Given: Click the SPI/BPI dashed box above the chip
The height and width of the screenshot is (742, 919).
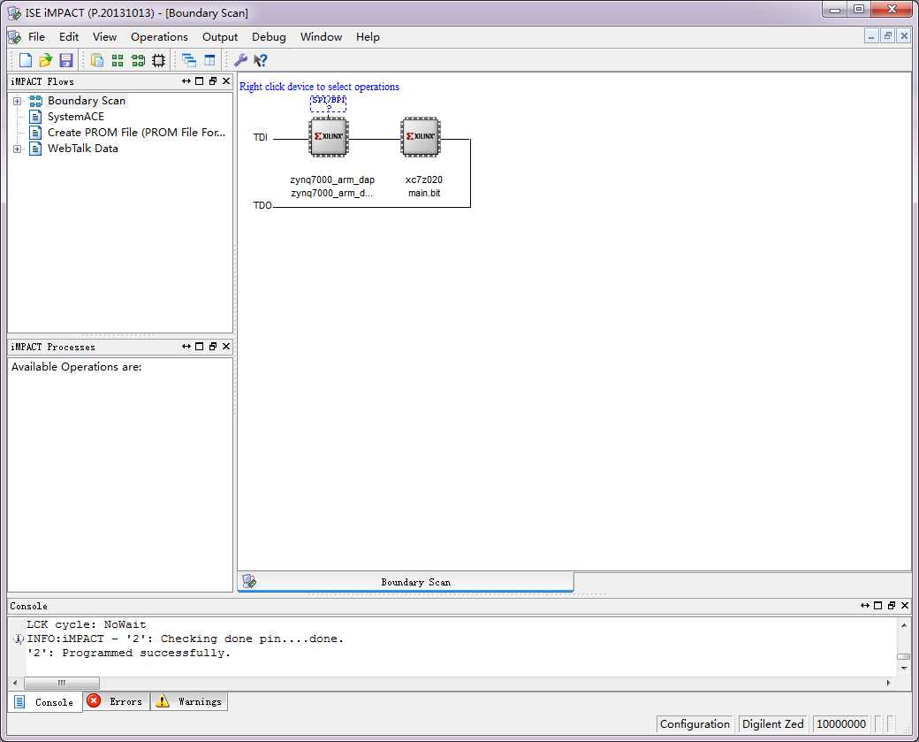Looking at the screenshot, I should pos(328,103).
